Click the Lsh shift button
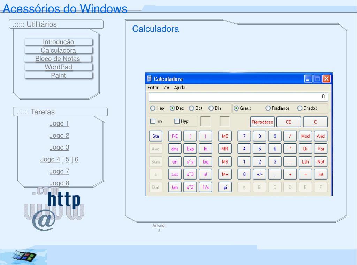Viewport: 357px width, 265px height. (305, 162)
